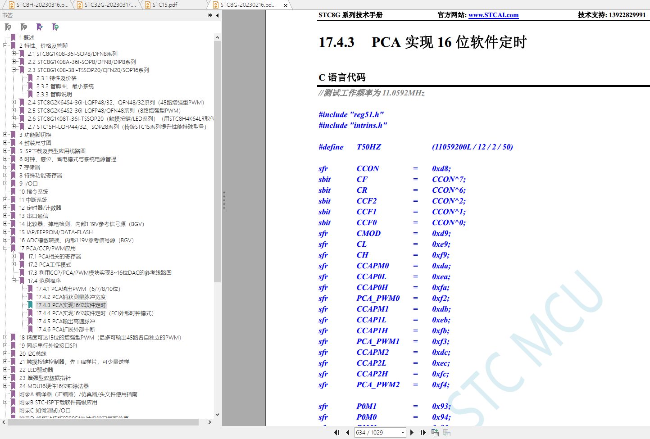This screenshot has height=439, width=650.
Task: Click the bookmarks horizontal scrollbar thumb
Action: click(103, 422)
